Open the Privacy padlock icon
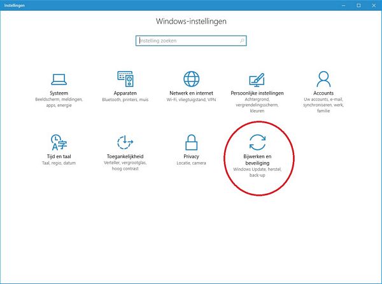Viewport: 382px width, 284px height. tap(191, 142)
